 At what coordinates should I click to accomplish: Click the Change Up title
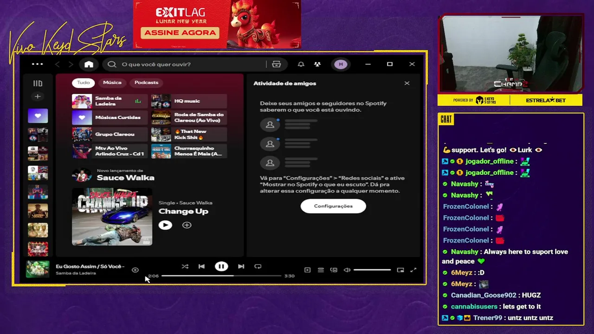coord(183,211)
